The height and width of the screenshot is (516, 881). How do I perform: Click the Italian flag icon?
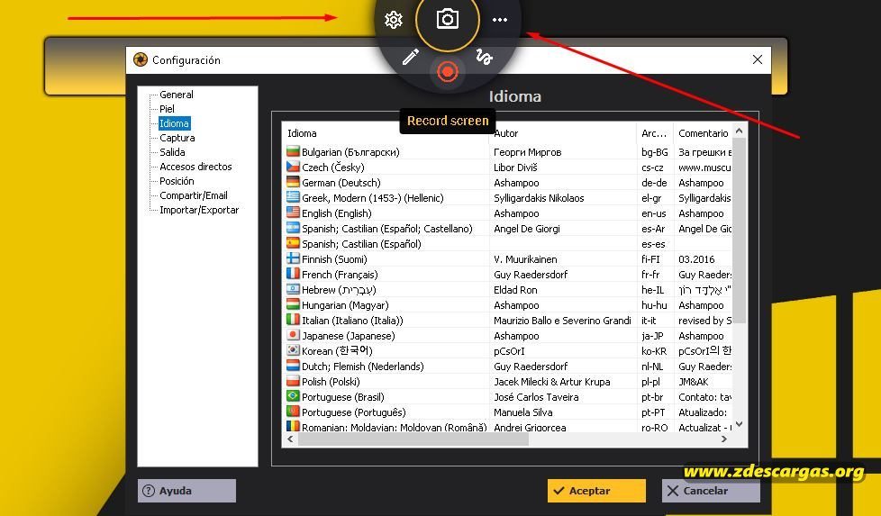[293, 320]
